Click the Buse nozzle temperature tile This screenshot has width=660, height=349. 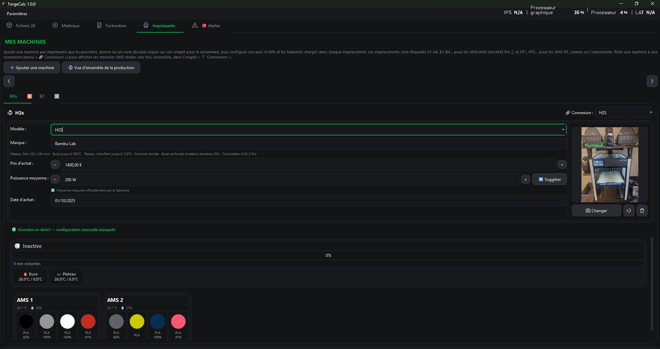30,276
